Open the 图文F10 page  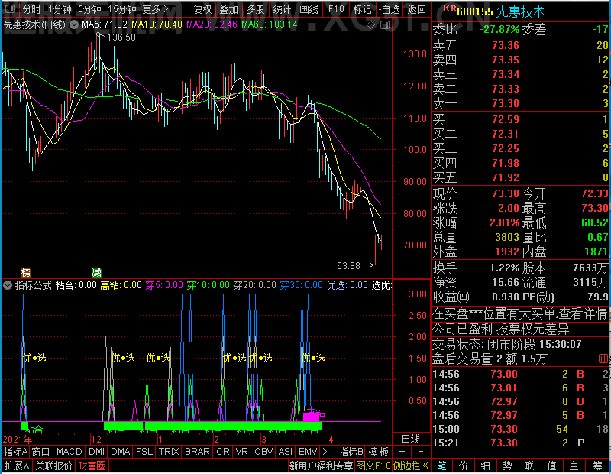click(373, 466)
